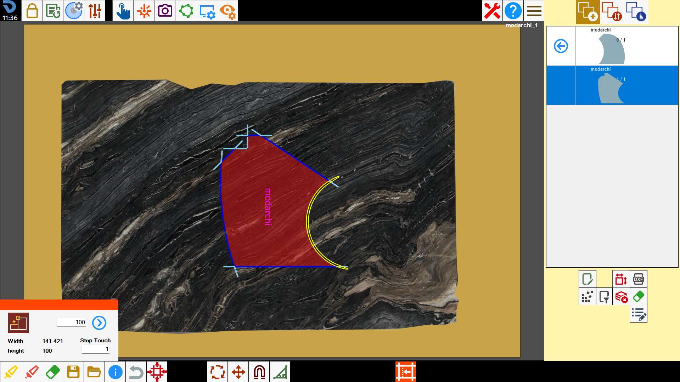This screenshot has width=680, height=382.
Task: Open the camera capture tool
Action: [x=165, y=11]
